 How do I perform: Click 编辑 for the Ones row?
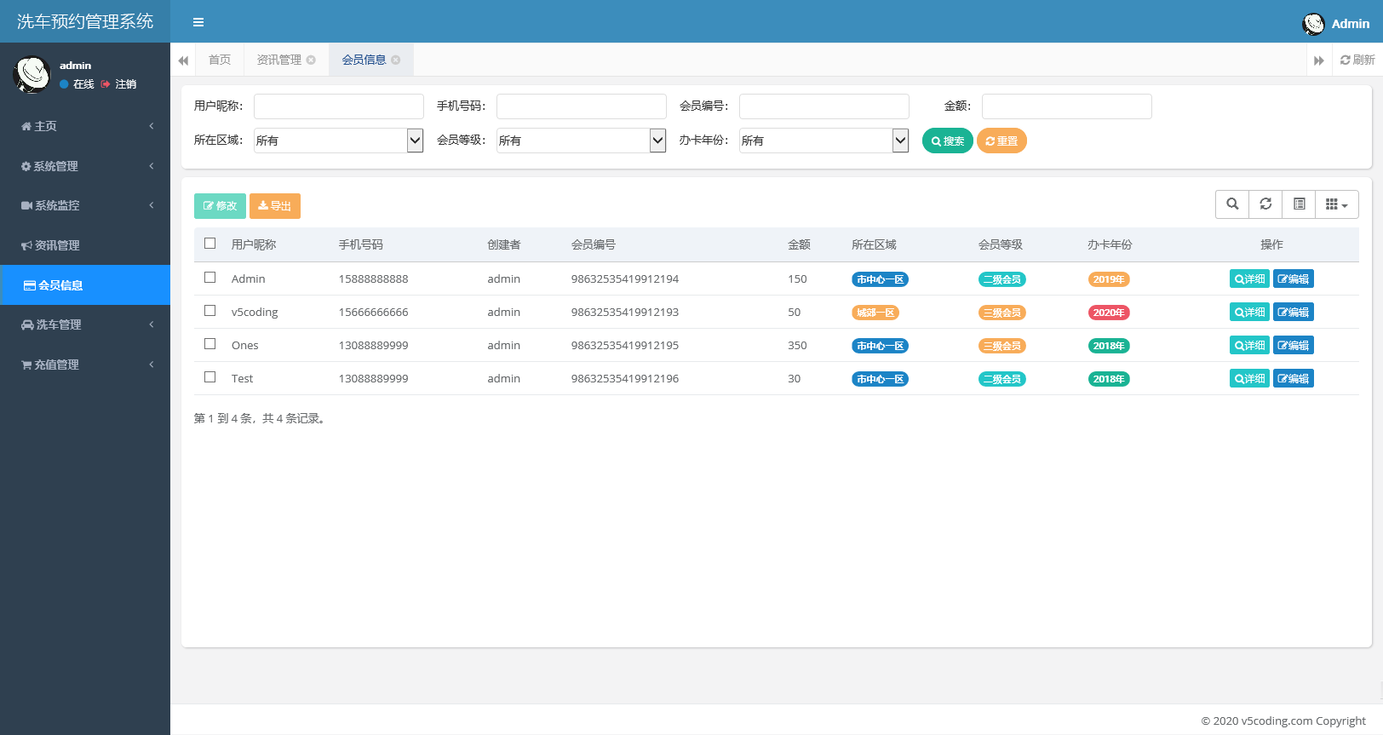coord(1294,345)
